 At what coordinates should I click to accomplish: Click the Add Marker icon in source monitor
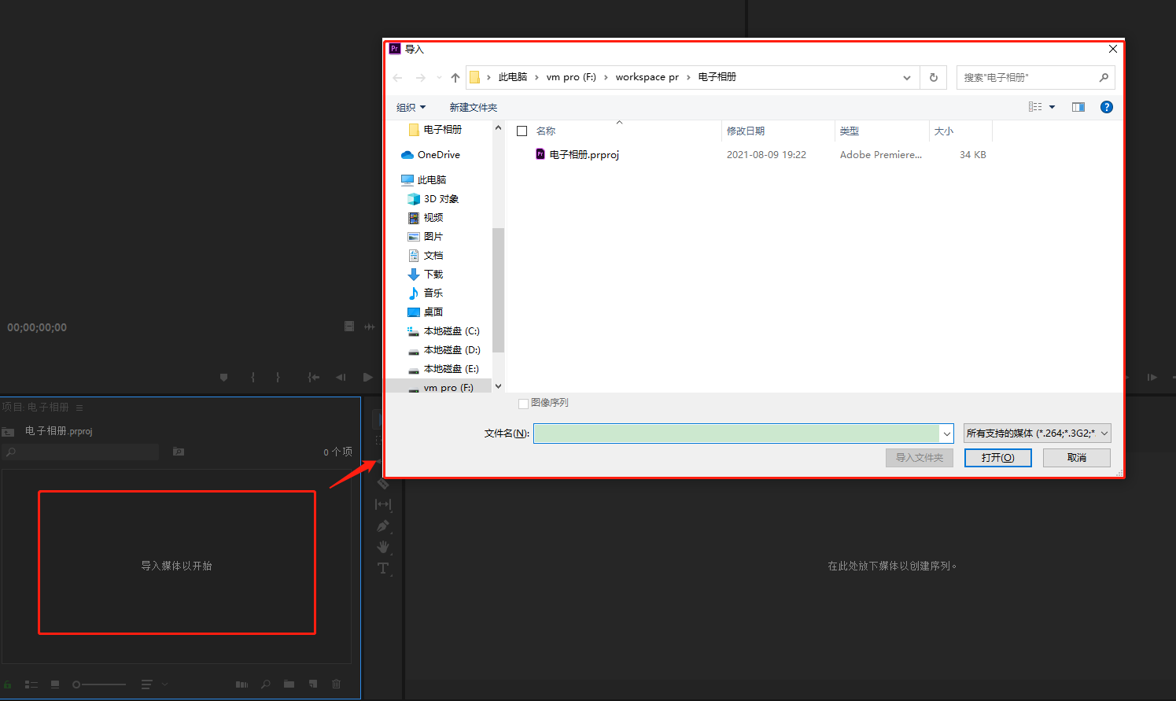pyautogui.click(x=224, y=378)
